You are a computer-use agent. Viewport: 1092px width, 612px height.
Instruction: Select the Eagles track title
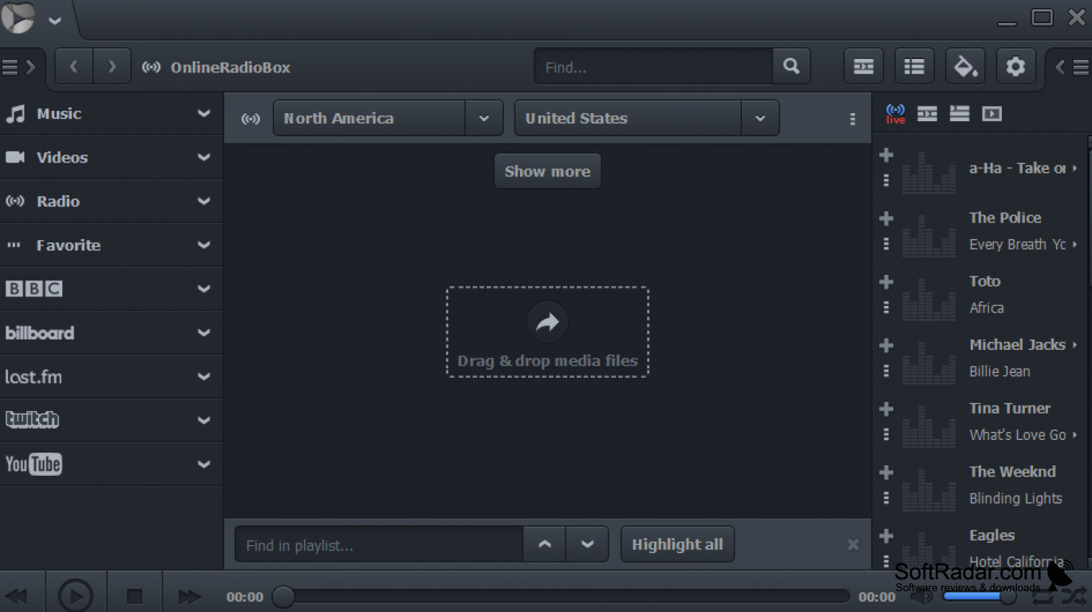coord(991,535)
